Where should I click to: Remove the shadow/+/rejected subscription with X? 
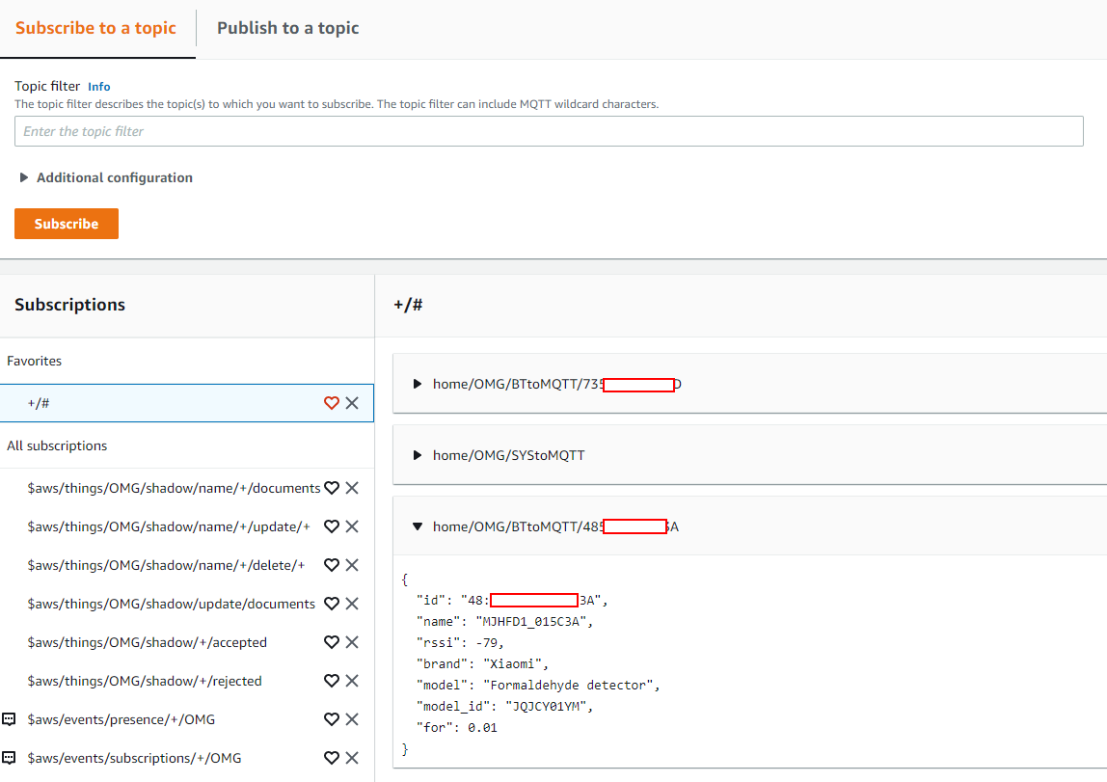(352, 681)
